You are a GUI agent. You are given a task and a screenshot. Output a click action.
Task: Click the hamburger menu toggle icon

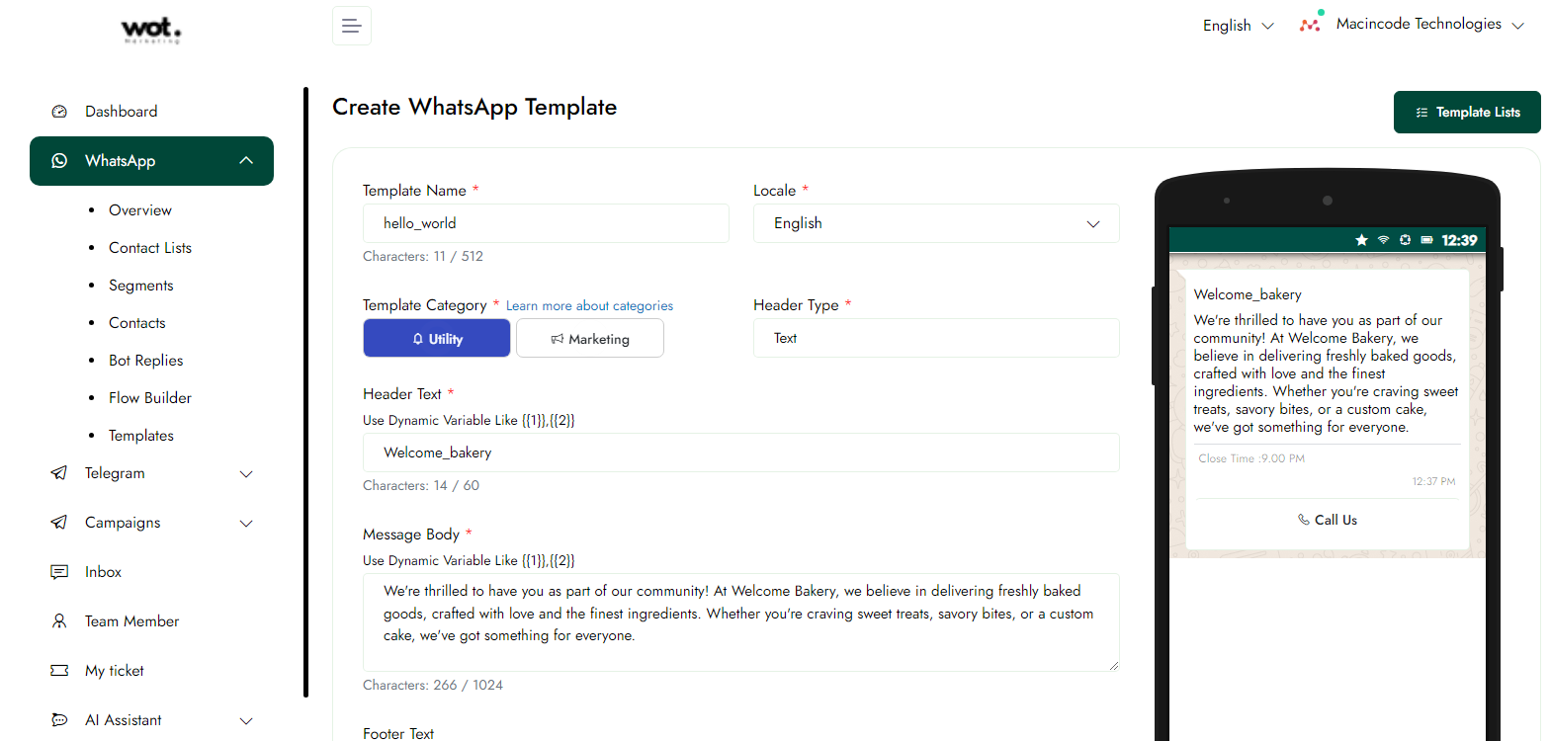tap(351, 26)
